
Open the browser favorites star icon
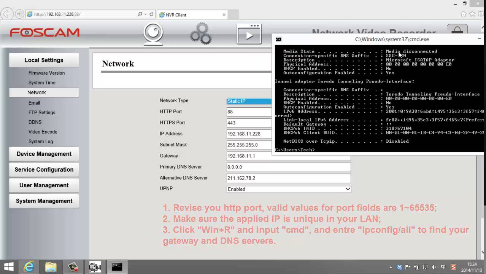click(472, 14)
